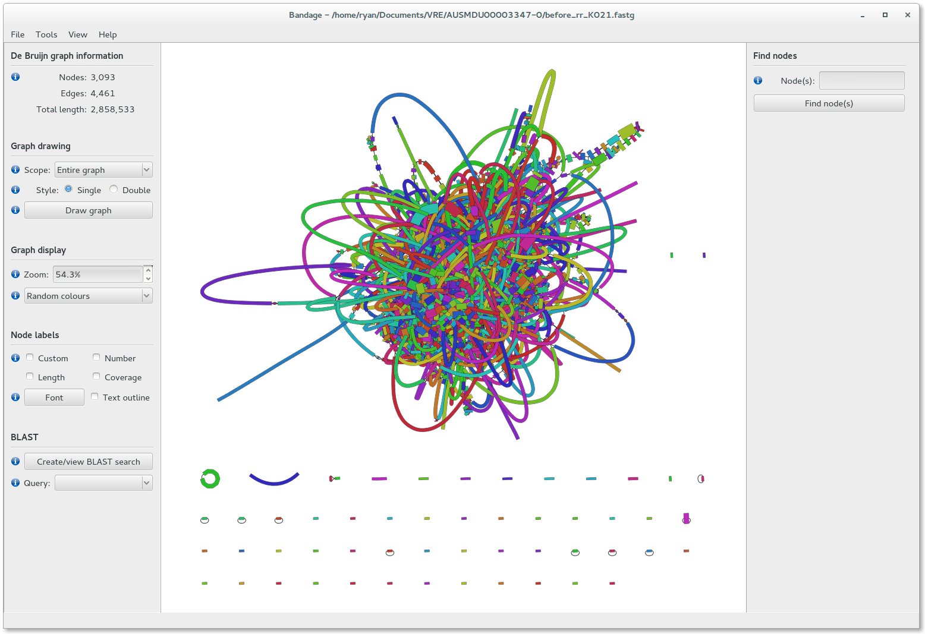Image resolution: width=925 pixels, height=634 pixels.
Task: Click the info icon beside Create/view BLAST search
Action: 15,461
